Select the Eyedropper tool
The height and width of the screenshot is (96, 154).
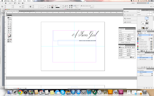point(10,30)
